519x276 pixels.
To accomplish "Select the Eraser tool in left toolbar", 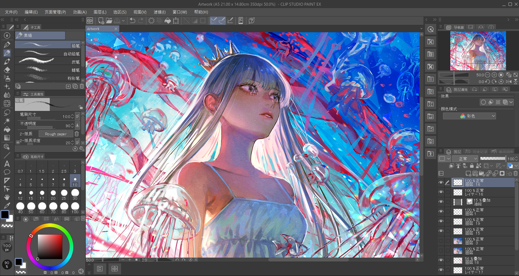I will [x=7, y=70].
